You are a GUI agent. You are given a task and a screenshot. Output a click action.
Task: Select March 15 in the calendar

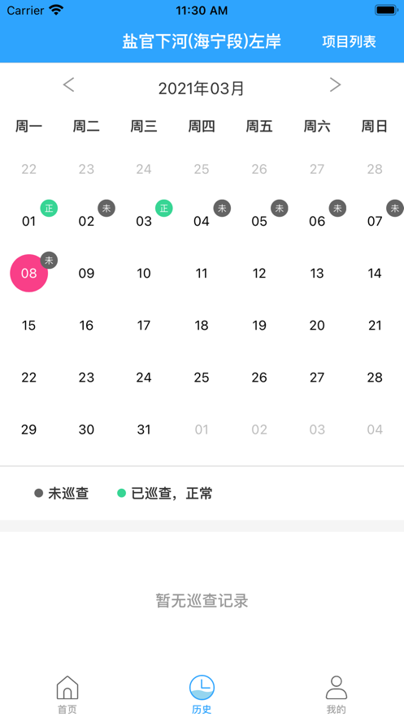28,326
